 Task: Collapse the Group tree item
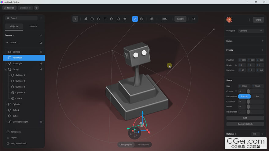pyautogui.click(x=6, y=69)
